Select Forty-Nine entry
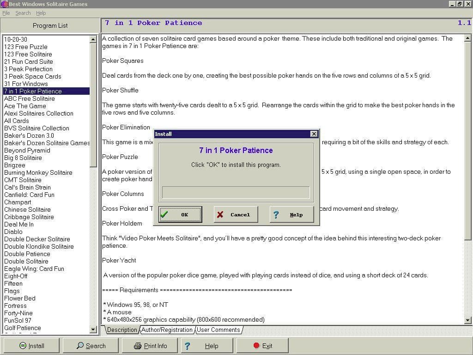The width and height of the screenshot is (473, 355). 47,313
